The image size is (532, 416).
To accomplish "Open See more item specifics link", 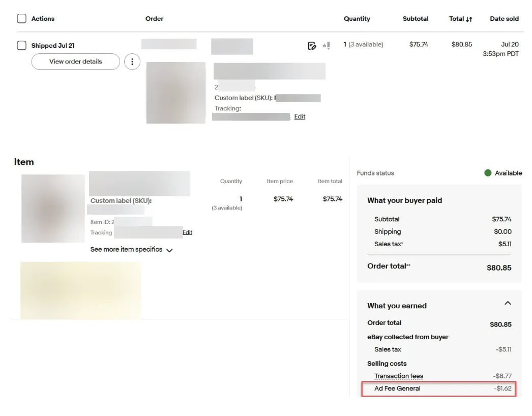I will click(x=126, y=249).
